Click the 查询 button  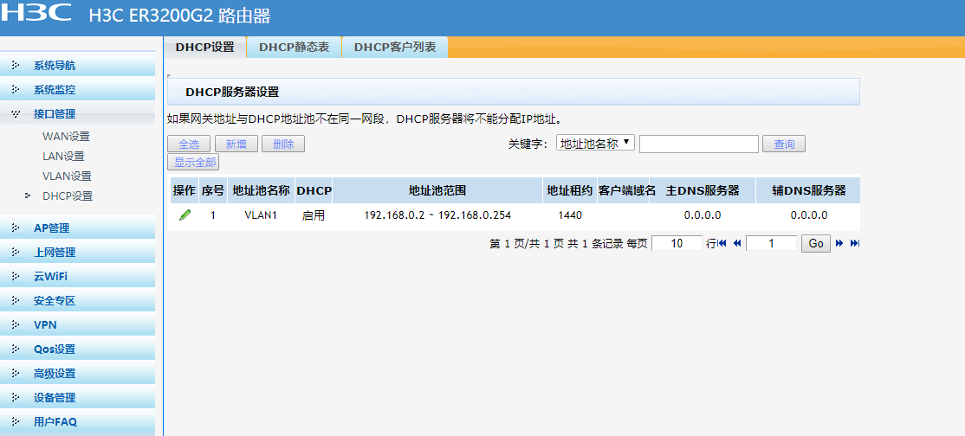pyautogui.click(x=784, y=144)
